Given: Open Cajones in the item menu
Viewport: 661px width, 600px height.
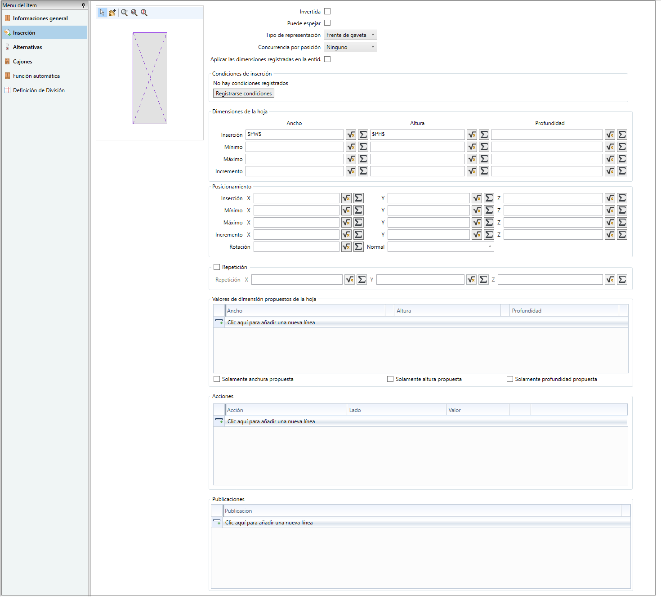Looking at the screenshot, I should (45, 62).
